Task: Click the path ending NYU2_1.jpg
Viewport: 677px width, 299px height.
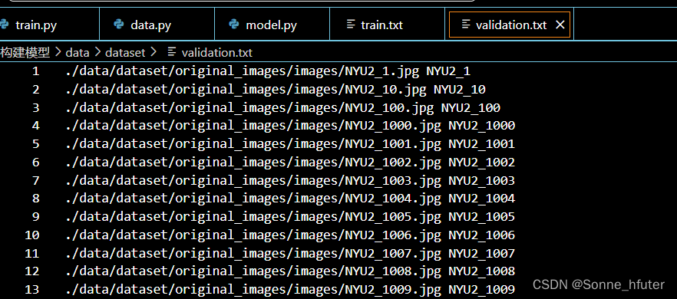Action: 243,71
